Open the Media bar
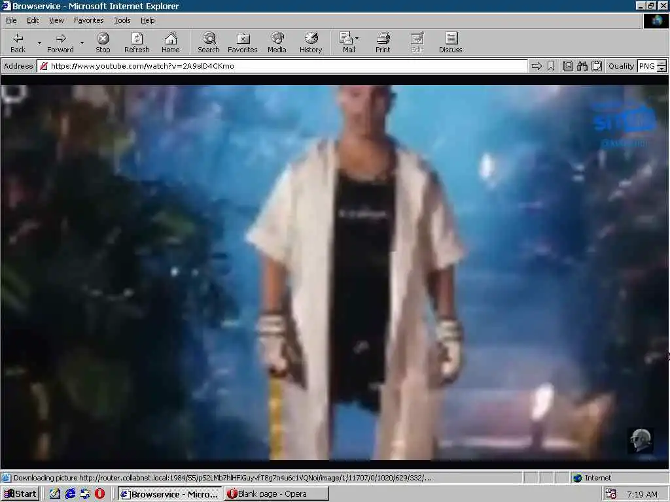The image size is (670, 502). click(277, 42)
